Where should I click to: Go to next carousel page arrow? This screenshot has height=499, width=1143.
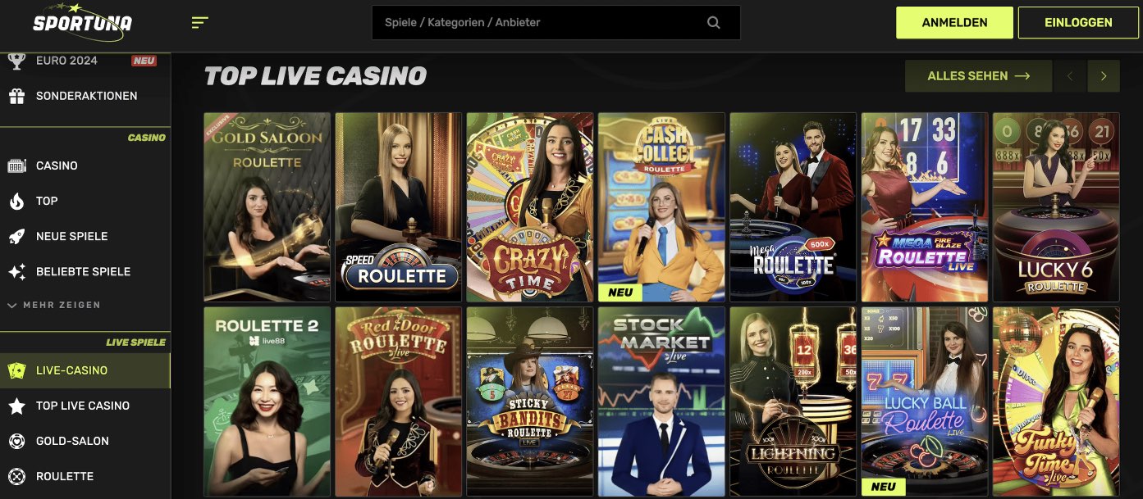click(x=1104, y=76)
